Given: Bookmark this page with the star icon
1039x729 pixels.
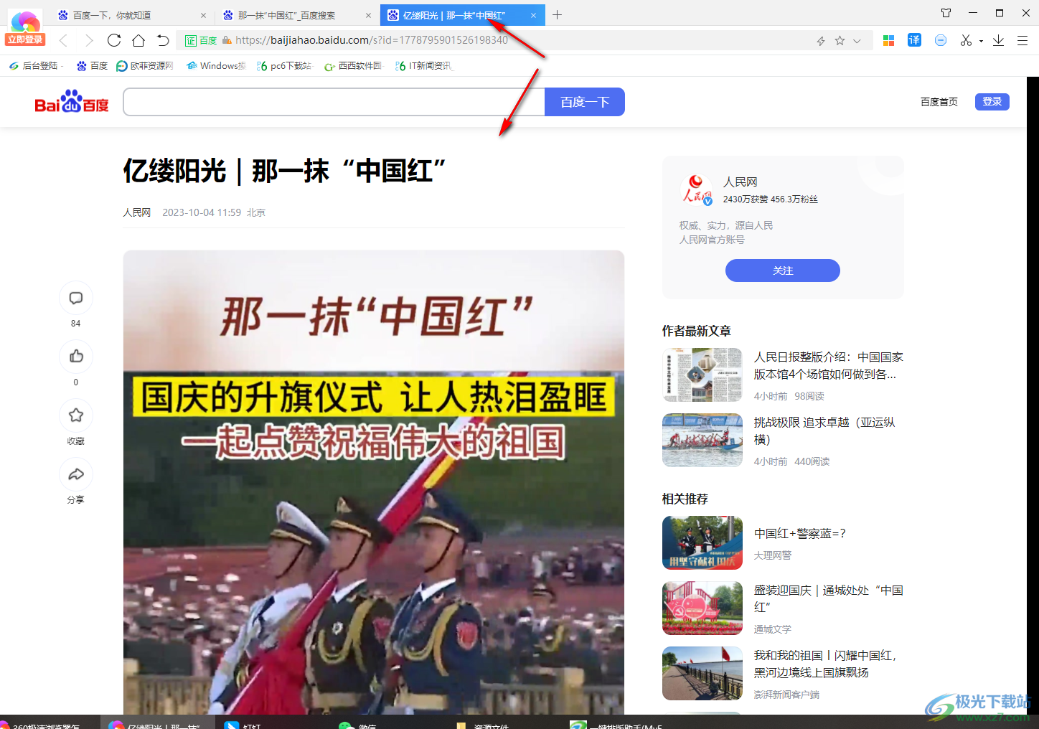Looking at the screenshot, I should [x=840, y=41].
